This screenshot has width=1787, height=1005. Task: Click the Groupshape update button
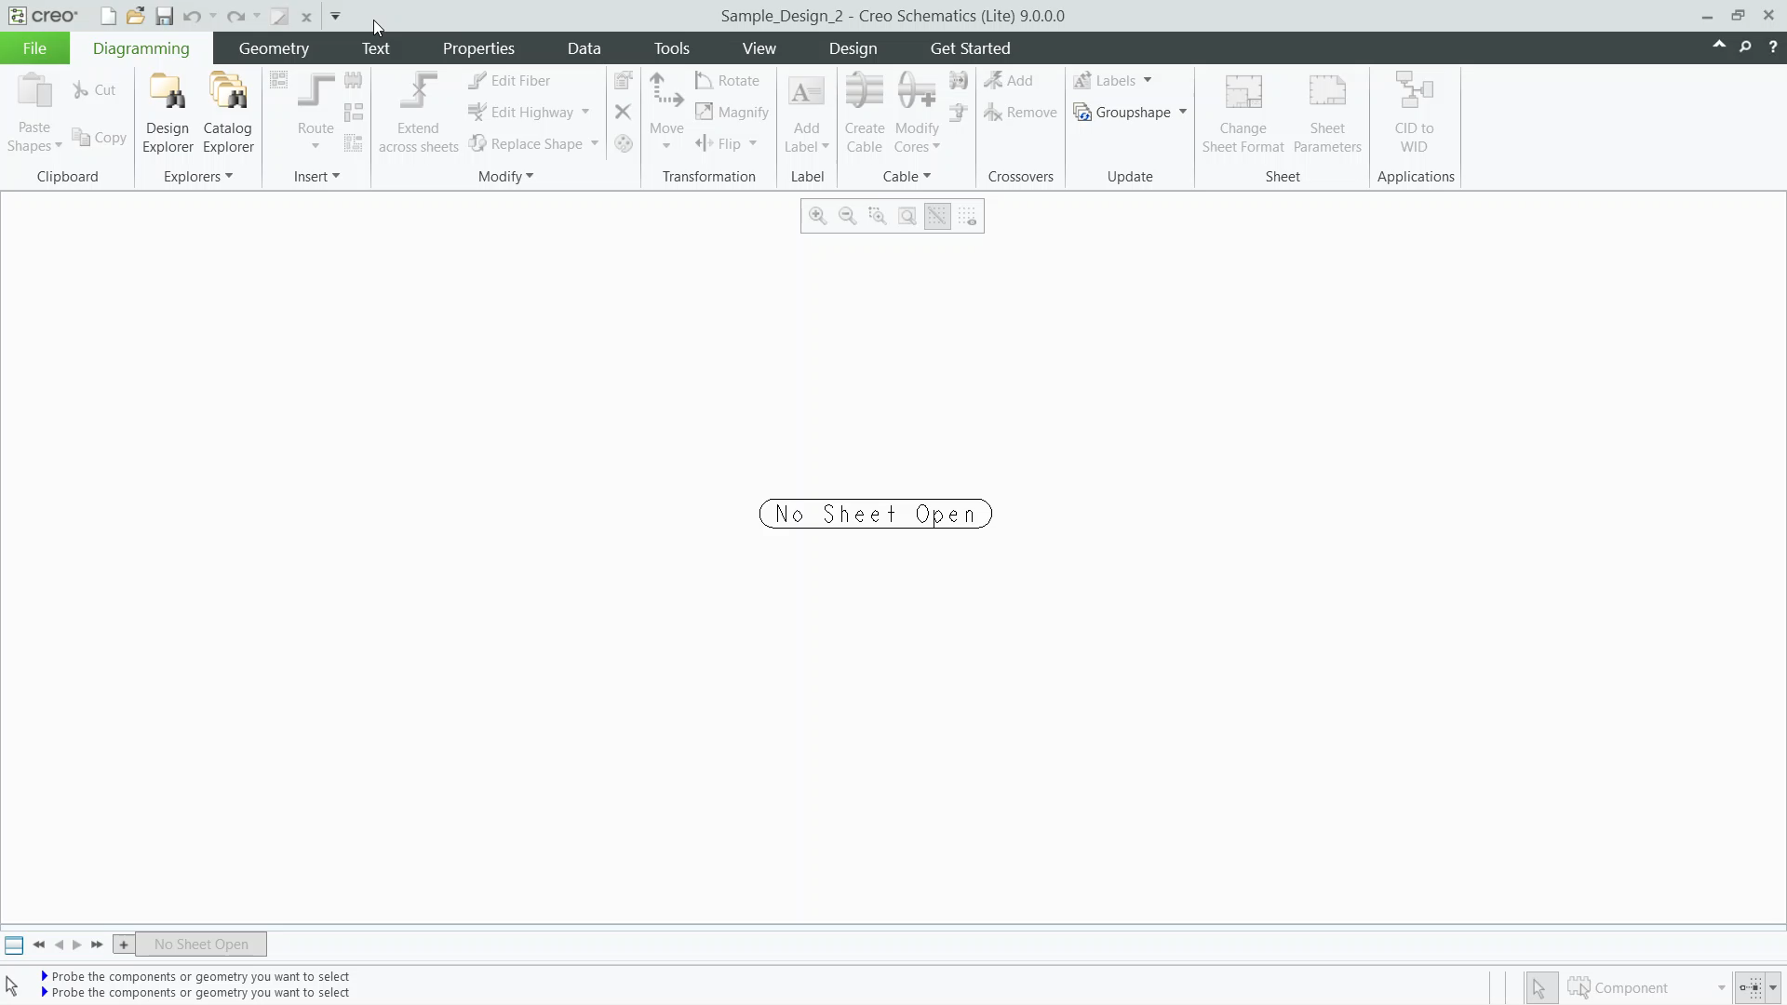pyautogui.click(x=1122, y=112)
